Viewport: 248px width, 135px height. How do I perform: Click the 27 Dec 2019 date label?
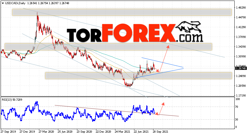(x=27, y=131)
